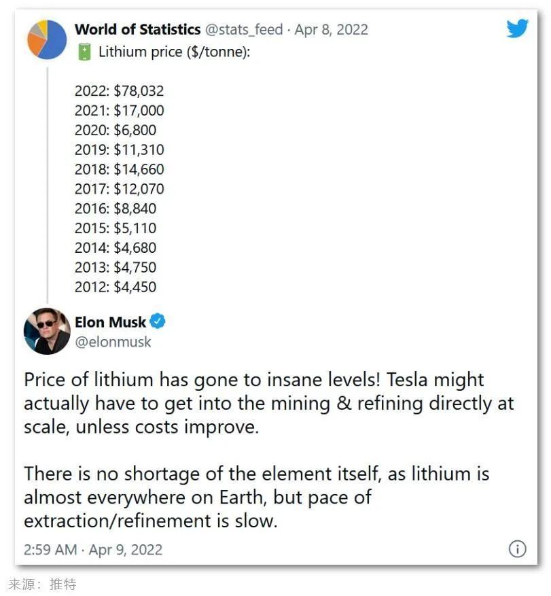Viewport: 551px width, 596px height.
Task: Click the vertical thread connector line
Action: coord(48,185)
